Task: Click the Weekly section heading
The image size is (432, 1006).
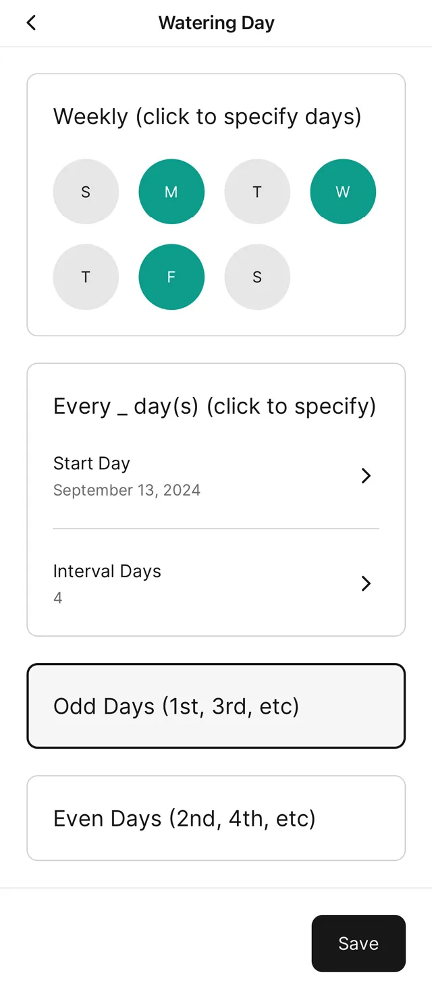Action: coord(207,117)
